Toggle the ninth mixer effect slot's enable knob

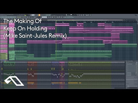(136, 74)
